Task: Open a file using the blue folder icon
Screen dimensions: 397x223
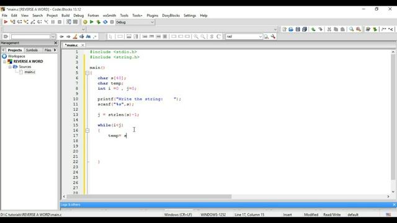Action: coord(291,29)
